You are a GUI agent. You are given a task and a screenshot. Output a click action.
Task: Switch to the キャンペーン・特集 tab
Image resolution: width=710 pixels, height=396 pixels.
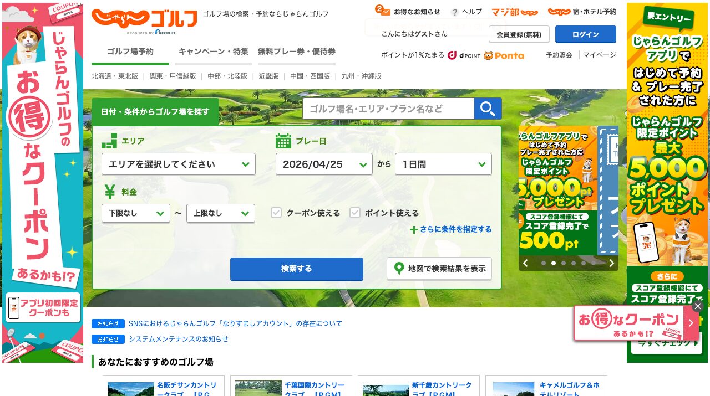point(213,51)
